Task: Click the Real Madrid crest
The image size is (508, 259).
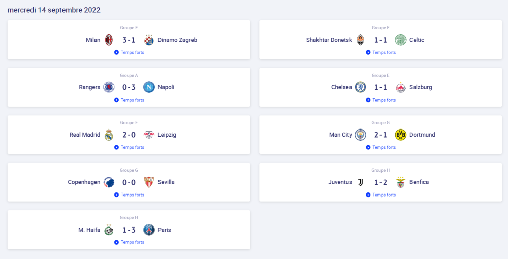Action: click(109, 135)
